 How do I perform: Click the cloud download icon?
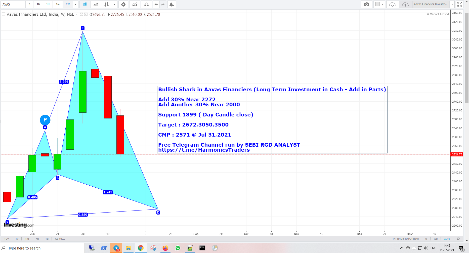pyautogui.click(x=393, y=4)
